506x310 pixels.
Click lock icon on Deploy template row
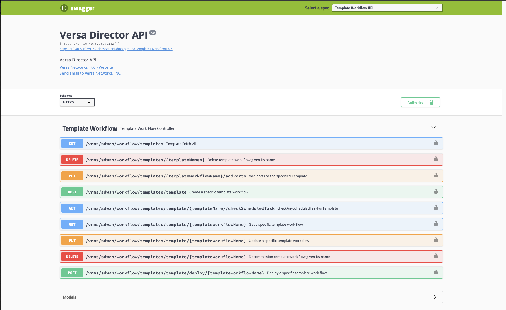click(436, 272)
